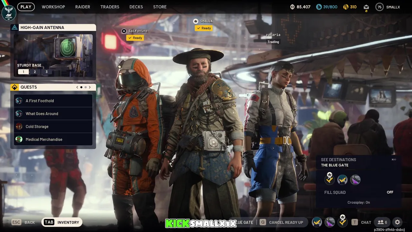The width and height of the screenshot is (412, 232).
Task: Click the teal-haired avatar in bottom bar
Action: (317, 222)
